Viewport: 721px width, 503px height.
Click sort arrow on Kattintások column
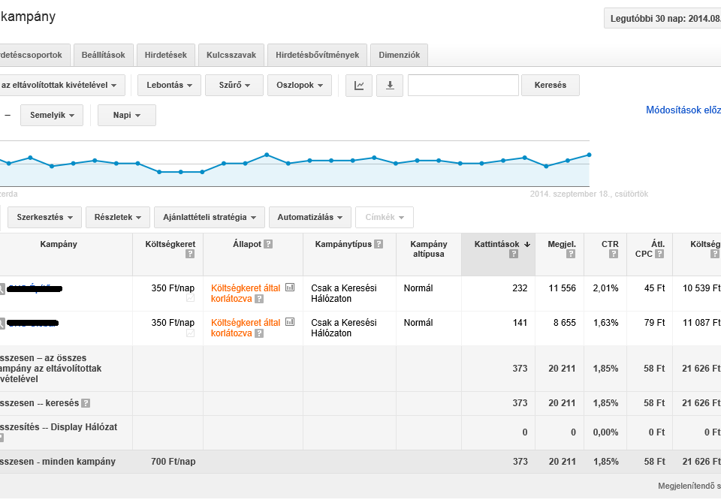click(x=527, y=244)
